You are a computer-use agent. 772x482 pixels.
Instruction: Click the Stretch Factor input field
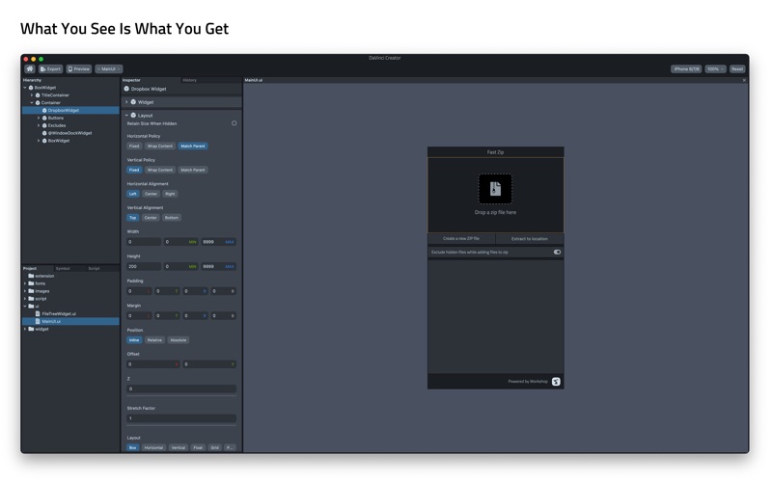point(181,418)
